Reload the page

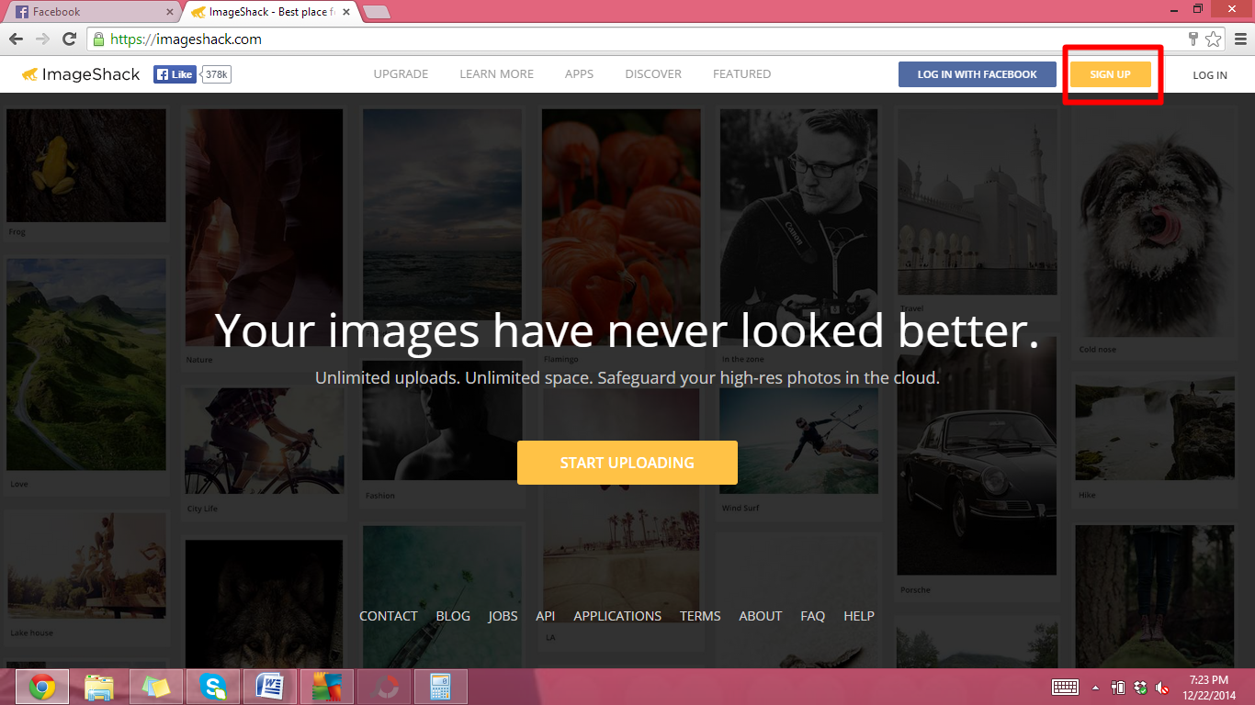point(69,39)
